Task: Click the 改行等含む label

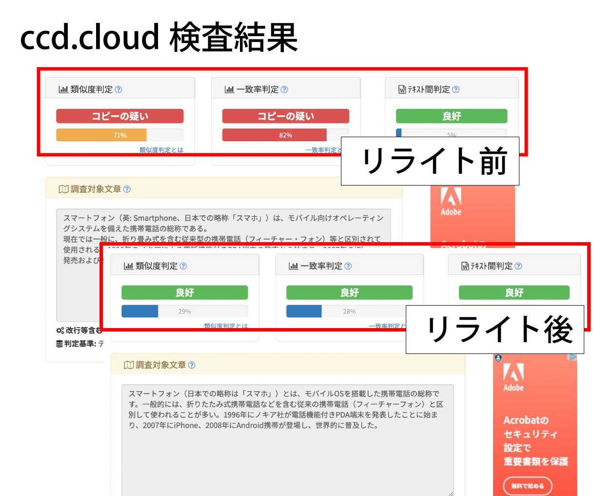Action: click(84, 331)
